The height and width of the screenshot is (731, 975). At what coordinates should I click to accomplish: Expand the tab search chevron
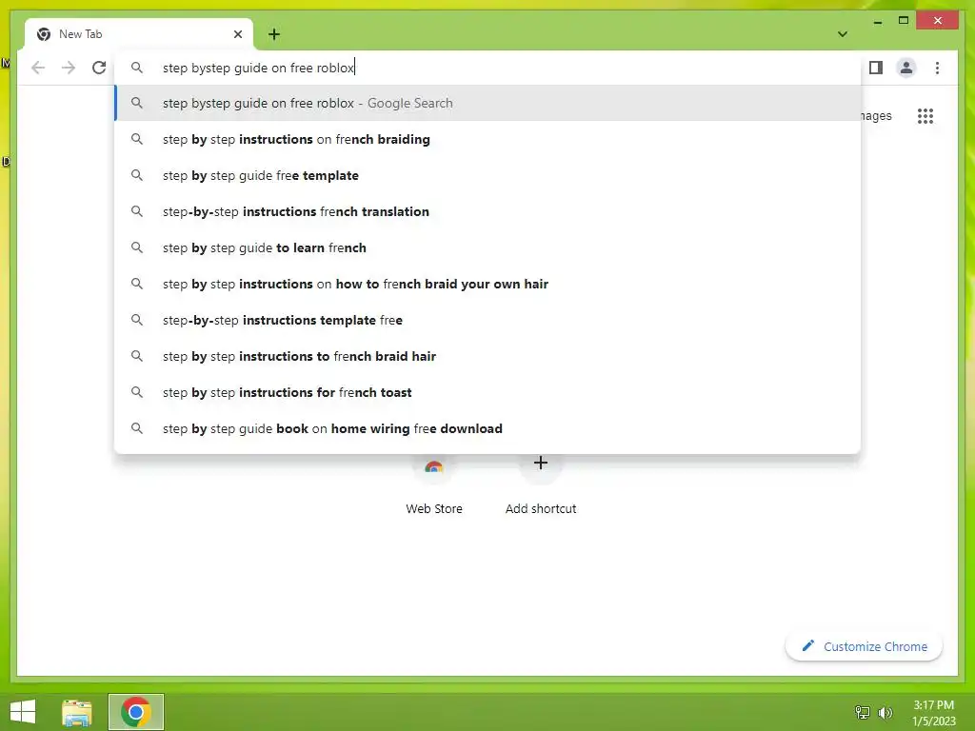point(843,34)
